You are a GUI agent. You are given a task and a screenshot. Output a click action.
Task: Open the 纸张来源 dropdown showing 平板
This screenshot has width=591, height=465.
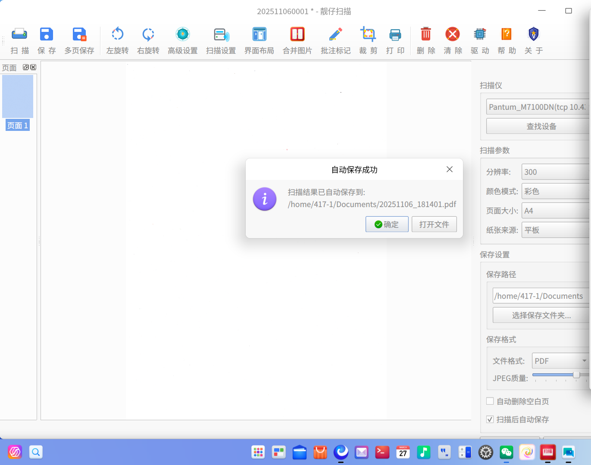click(556, 230)
